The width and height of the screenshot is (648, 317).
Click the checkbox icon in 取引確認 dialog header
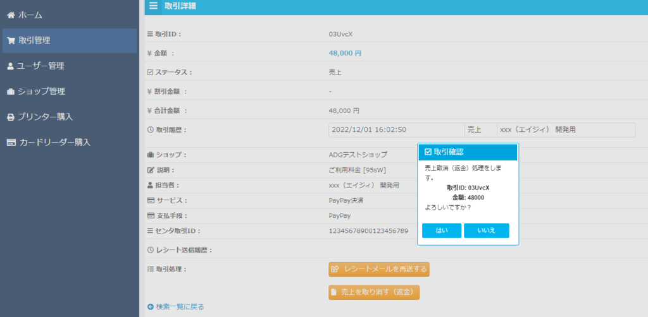coord(428,152)
